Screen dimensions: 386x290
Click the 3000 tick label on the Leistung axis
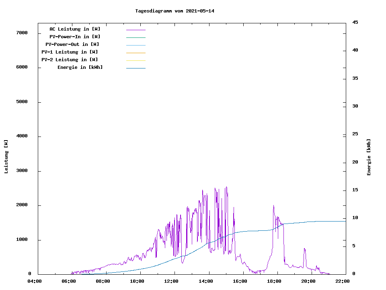(x=22, y=171)
